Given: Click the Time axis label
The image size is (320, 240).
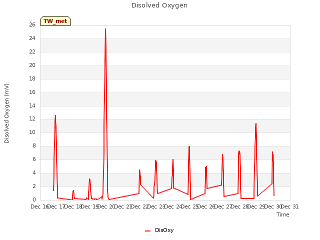Looking at the screenshot, I should coord(283,214).
